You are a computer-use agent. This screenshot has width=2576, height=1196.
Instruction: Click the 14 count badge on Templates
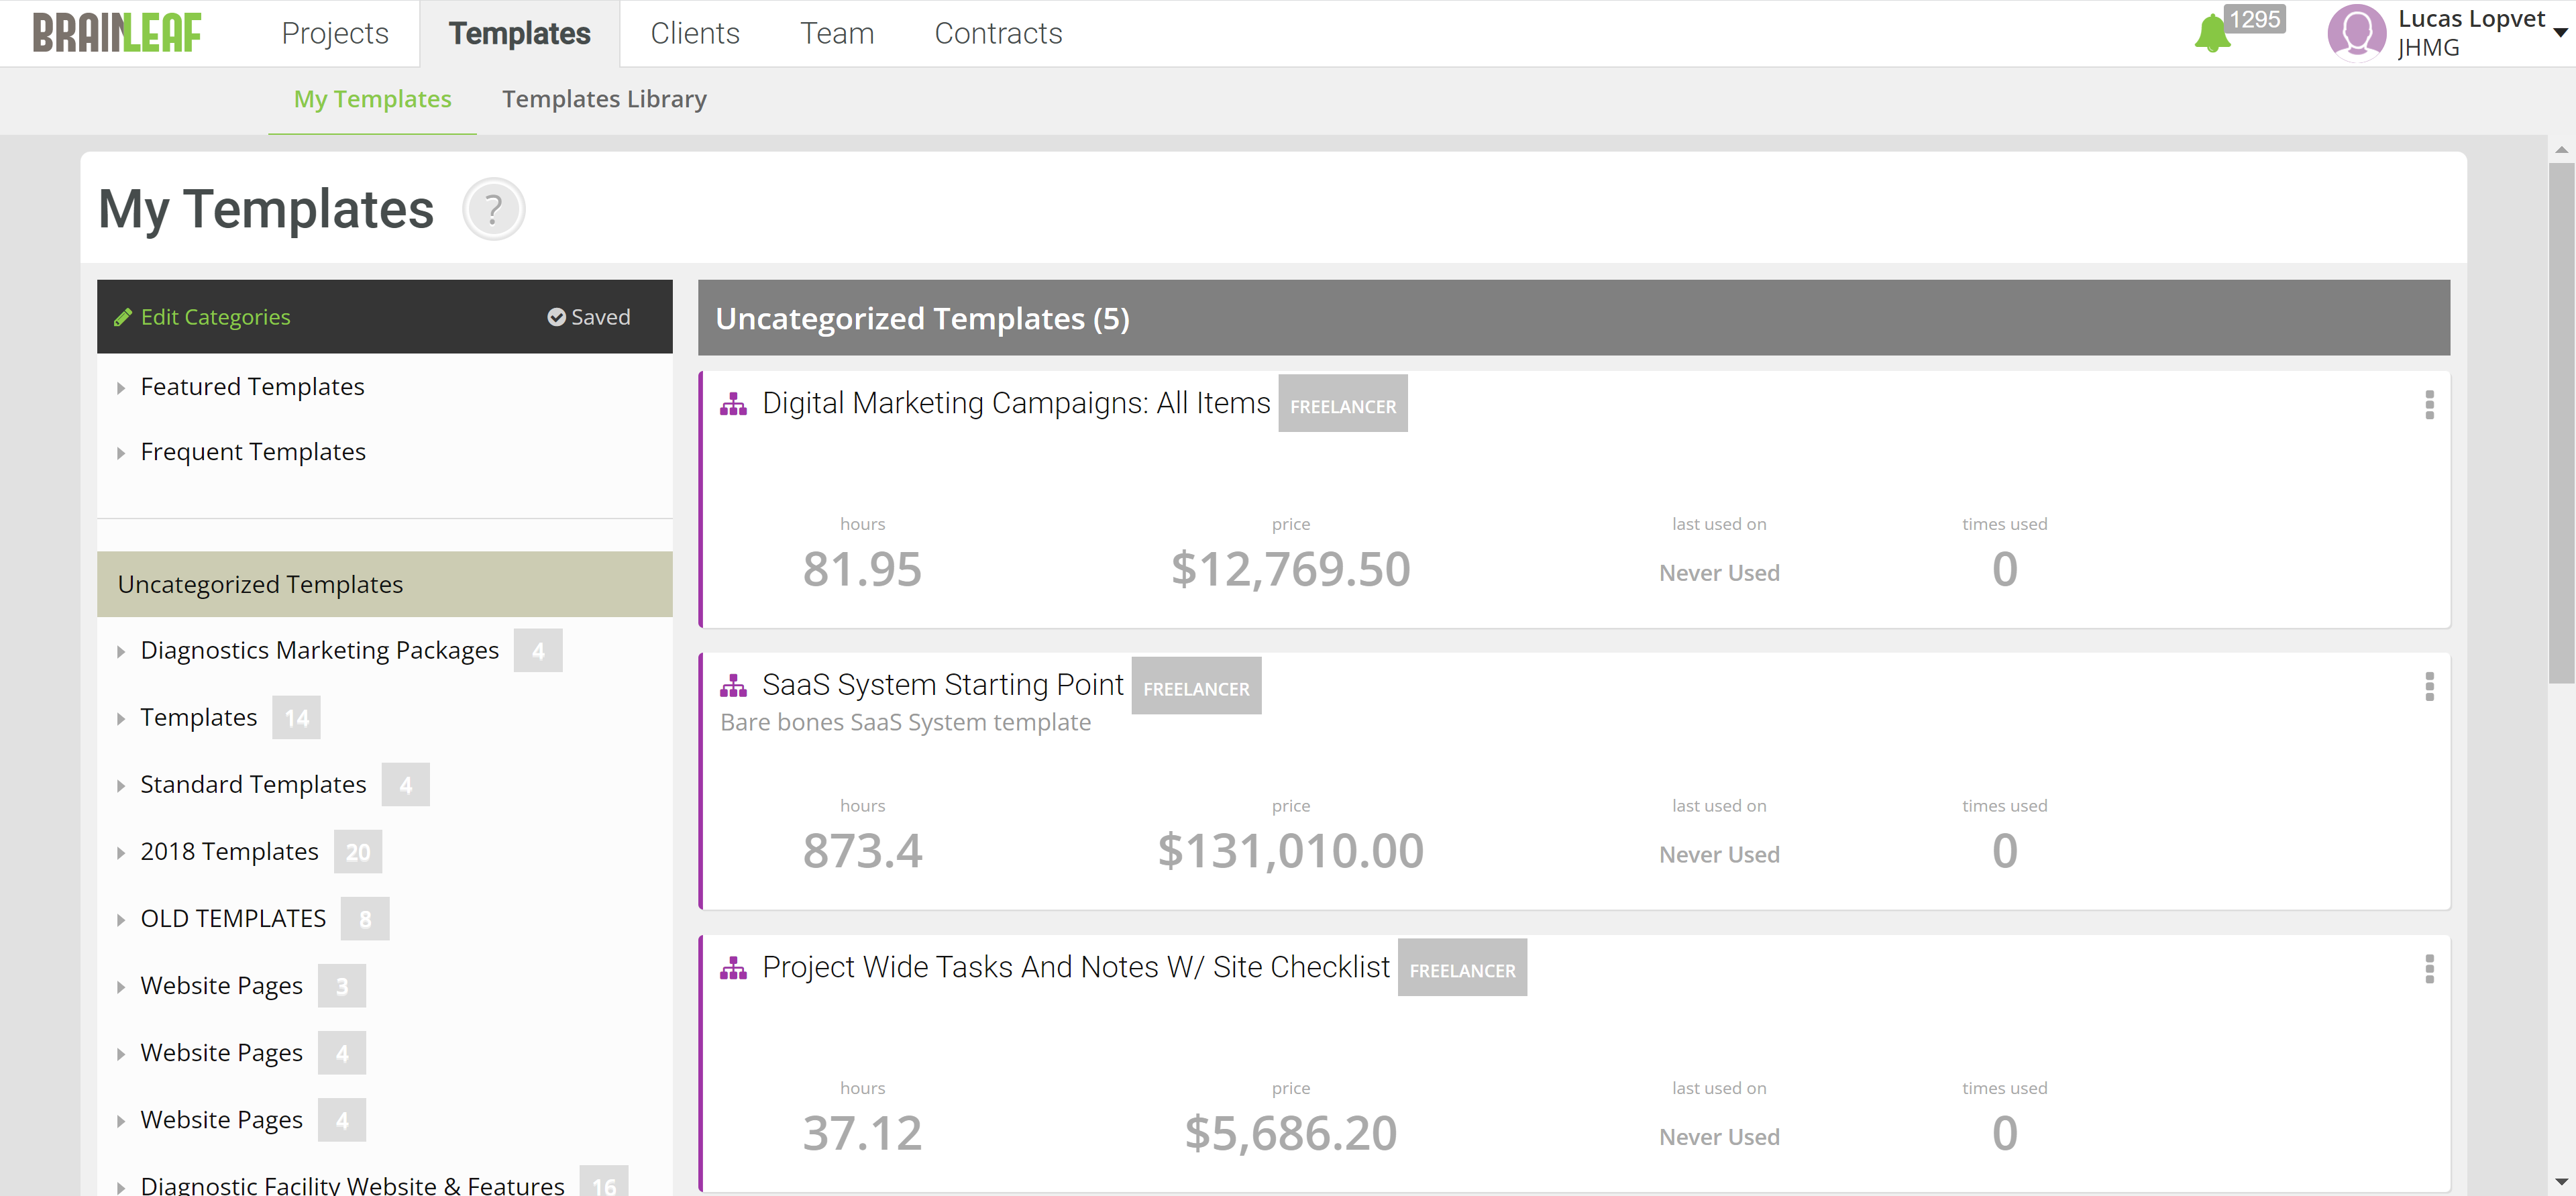[x=296, y=718]
